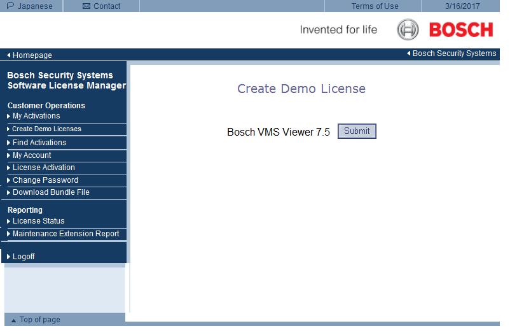Click the arrow beside My Activations
Viewport: 510px width, 335px height.
pos(8,117)
